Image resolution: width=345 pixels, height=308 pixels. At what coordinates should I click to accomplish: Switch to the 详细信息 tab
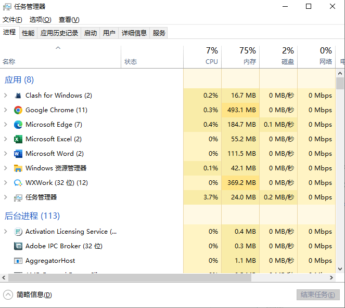134,33
